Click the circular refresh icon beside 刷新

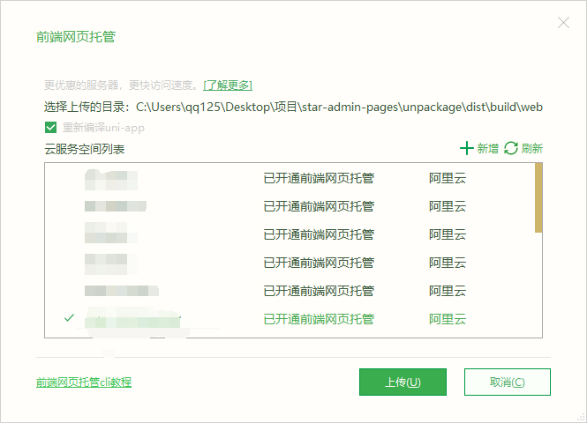[x=511, y=149]
